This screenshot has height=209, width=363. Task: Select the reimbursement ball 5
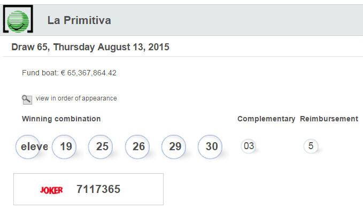pyautogui.click(x=311, y=146)
